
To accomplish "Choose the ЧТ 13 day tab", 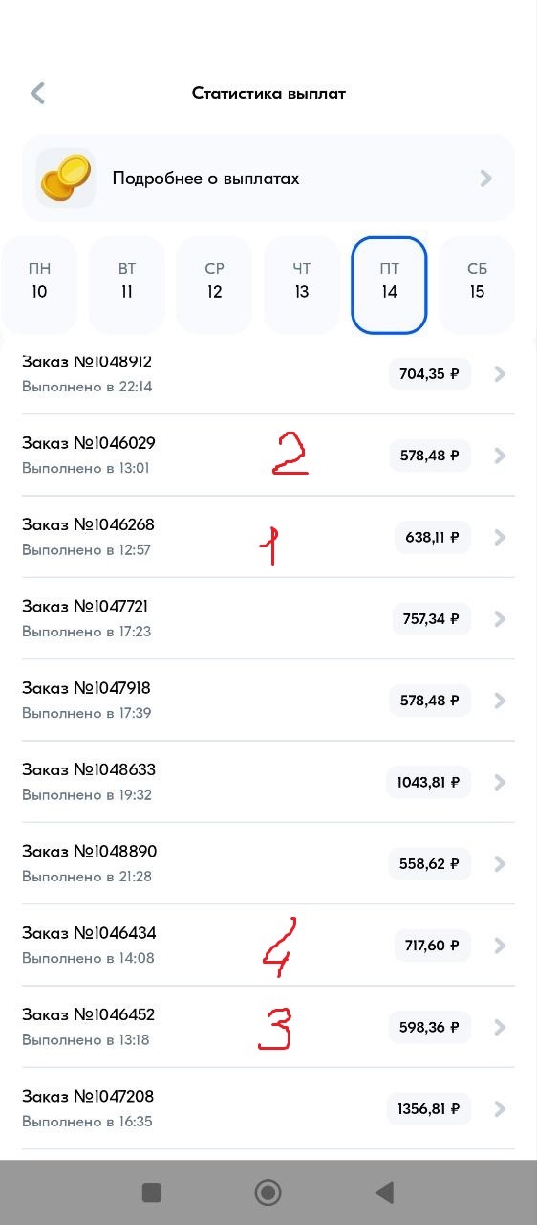I will [x=302, y=285].
